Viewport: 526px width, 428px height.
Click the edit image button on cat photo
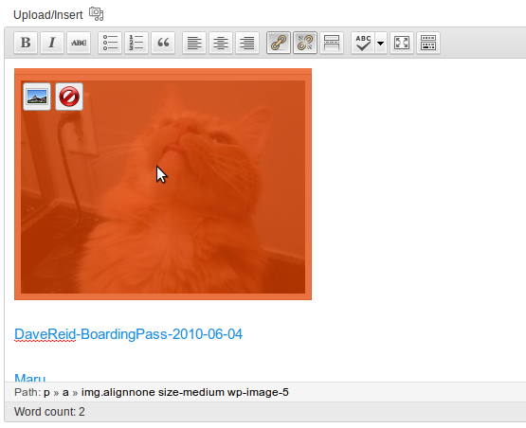(37, 97)
